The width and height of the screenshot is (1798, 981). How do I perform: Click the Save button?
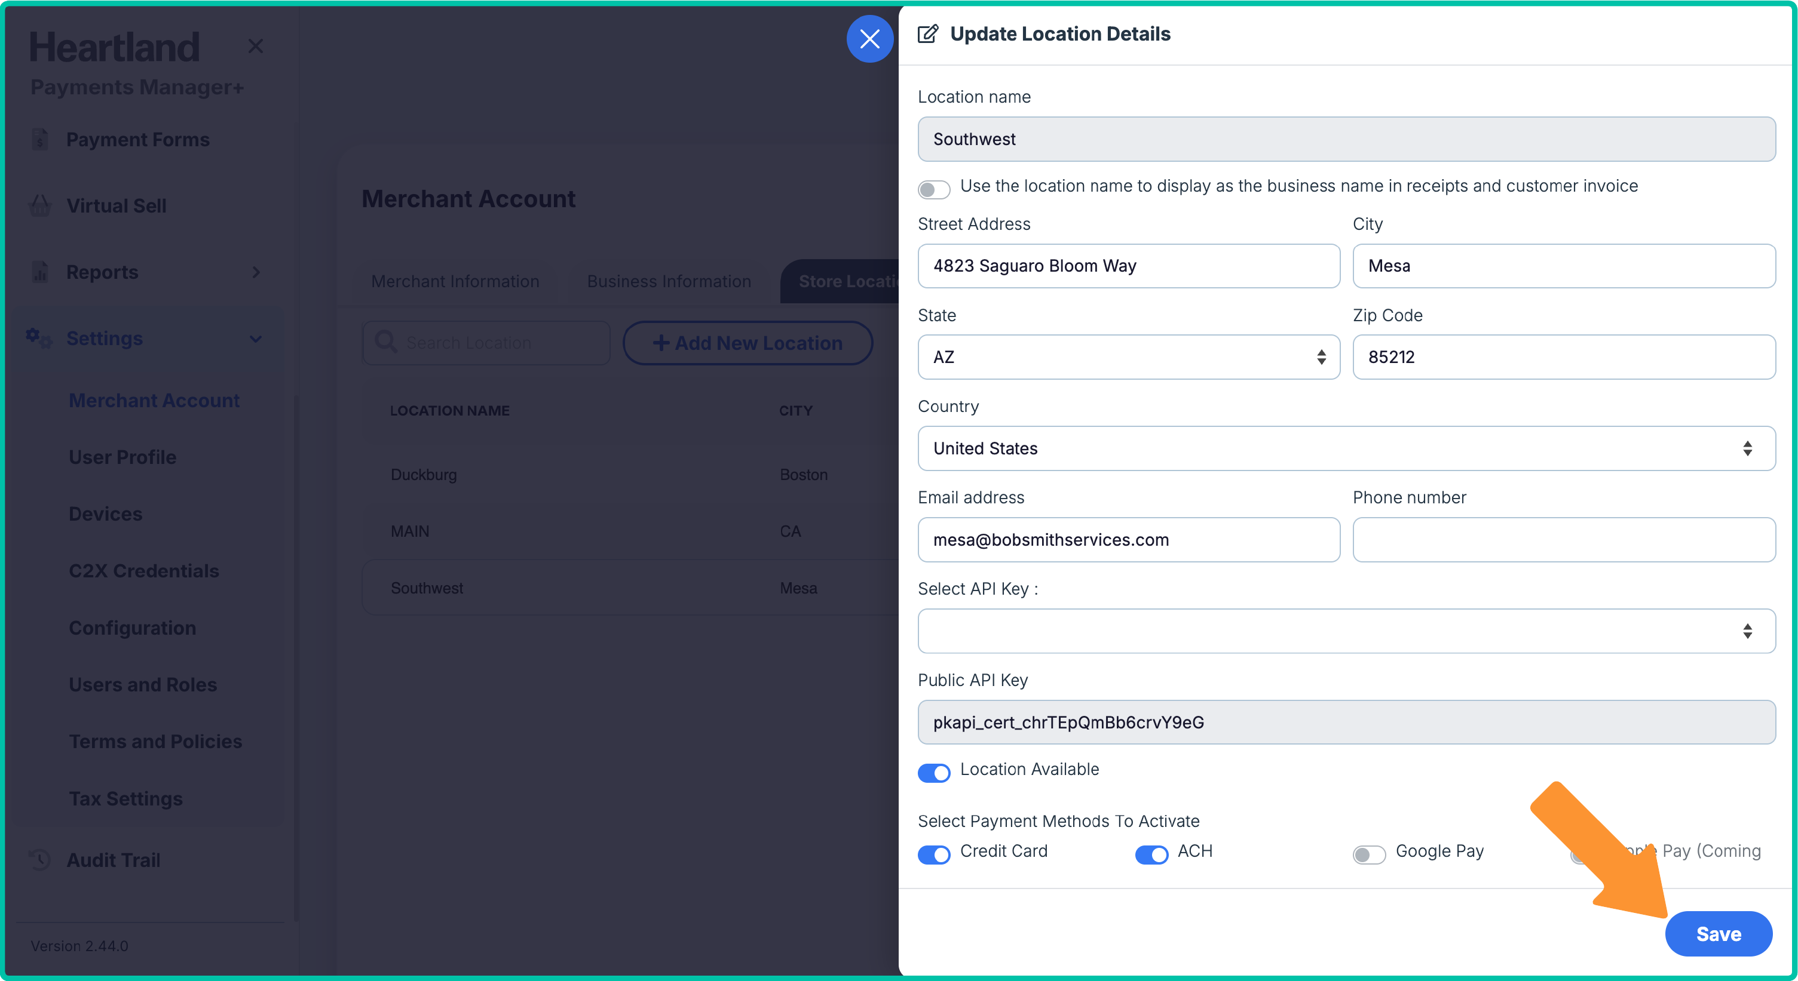(x=1719, y=934)
